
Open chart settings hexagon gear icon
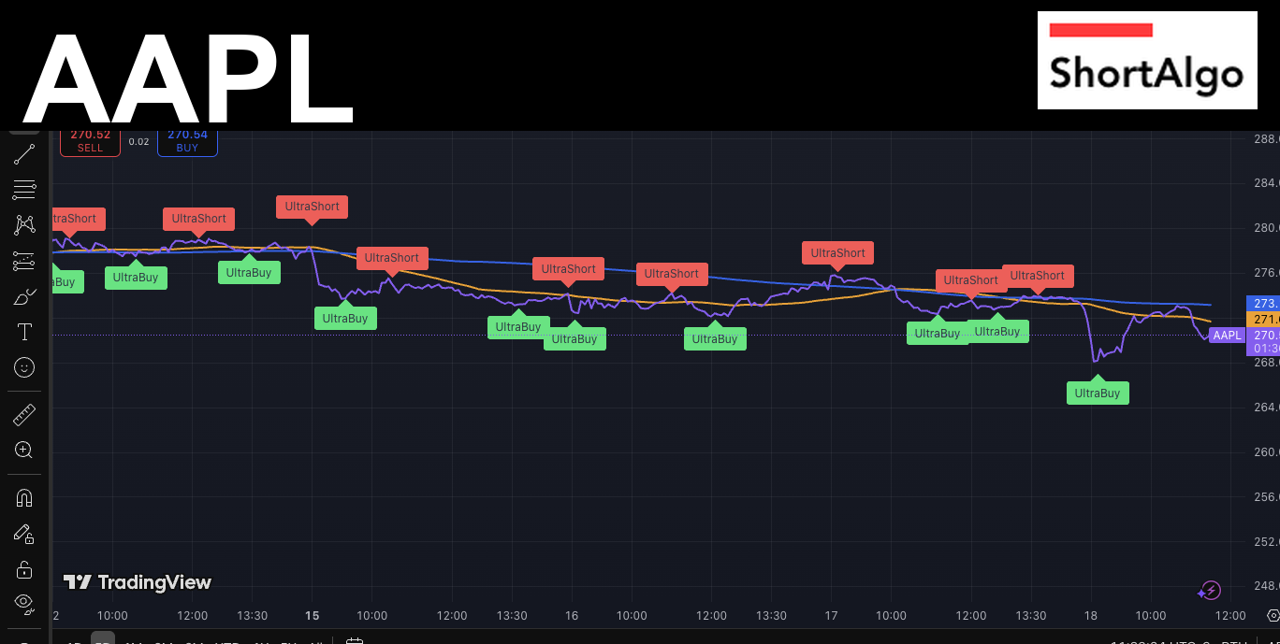pos(1273,614)
